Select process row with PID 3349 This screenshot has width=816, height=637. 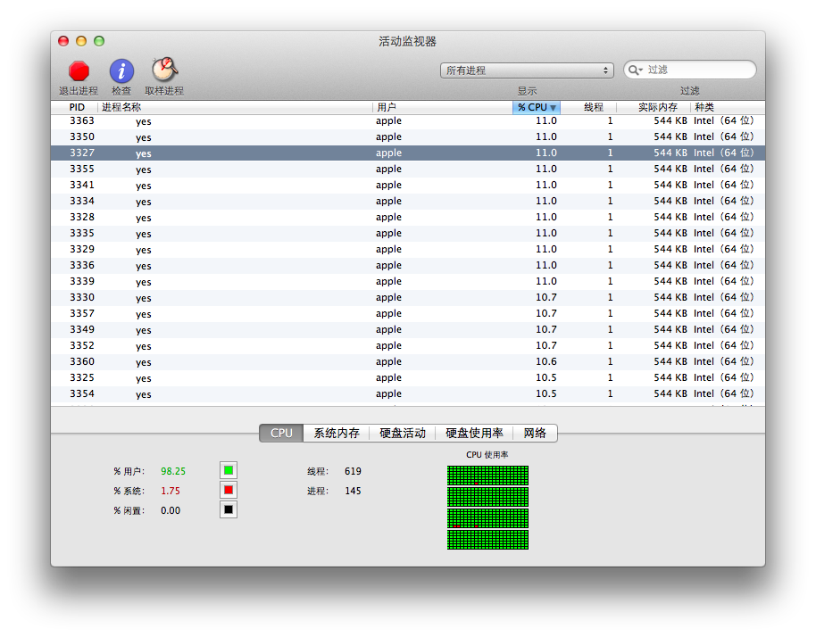pyautogui.click(x=407, y=330)
